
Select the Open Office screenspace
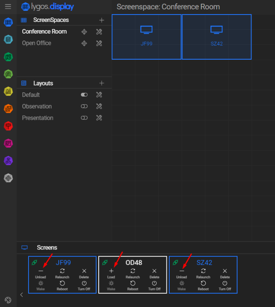click(x=36, y=43)
